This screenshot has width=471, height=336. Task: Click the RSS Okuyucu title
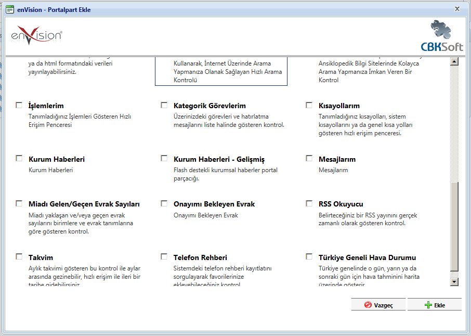[x=341, y=204]
